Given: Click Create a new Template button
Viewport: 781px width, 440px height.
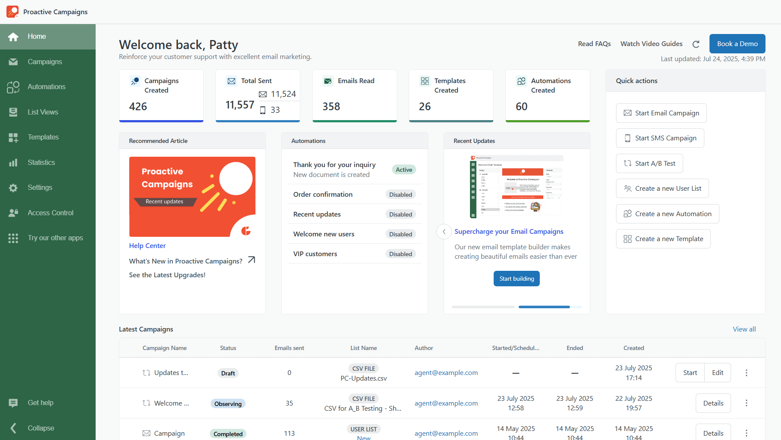Looking at the screenshot, I should click(663, 239).
